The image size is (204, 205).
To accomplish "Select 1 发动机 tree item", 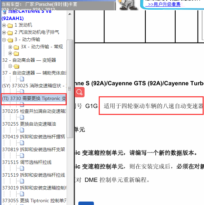I will click(23, 25).
